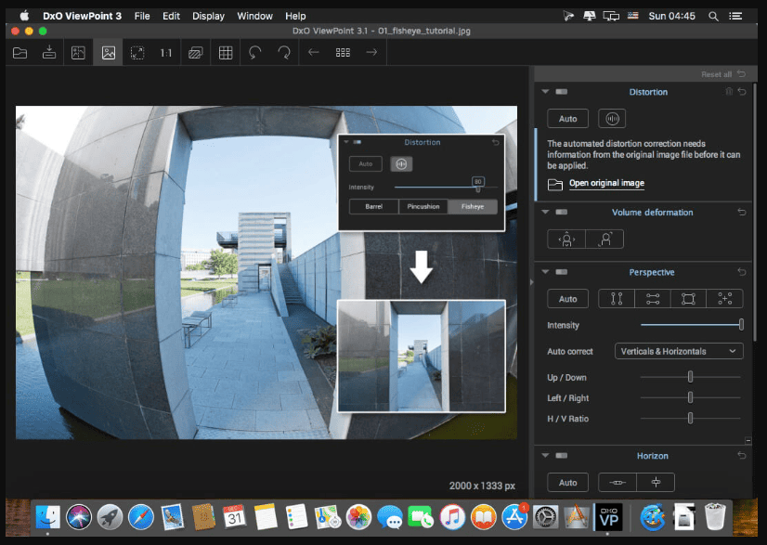Select the horizontal horizon line tool

pos(617,483)
